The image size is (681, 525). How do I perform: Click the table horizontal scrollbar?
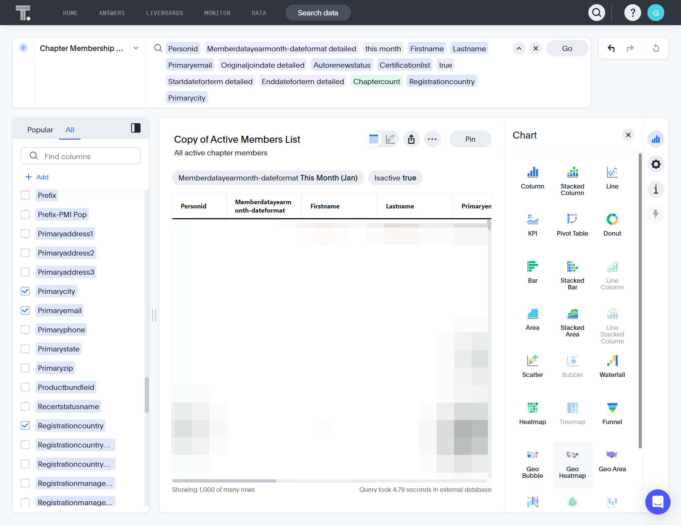coord(224,481)
